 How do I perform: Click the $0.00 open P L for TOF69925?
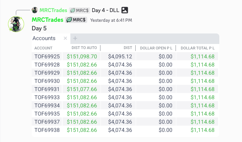[x=165, y=56]
